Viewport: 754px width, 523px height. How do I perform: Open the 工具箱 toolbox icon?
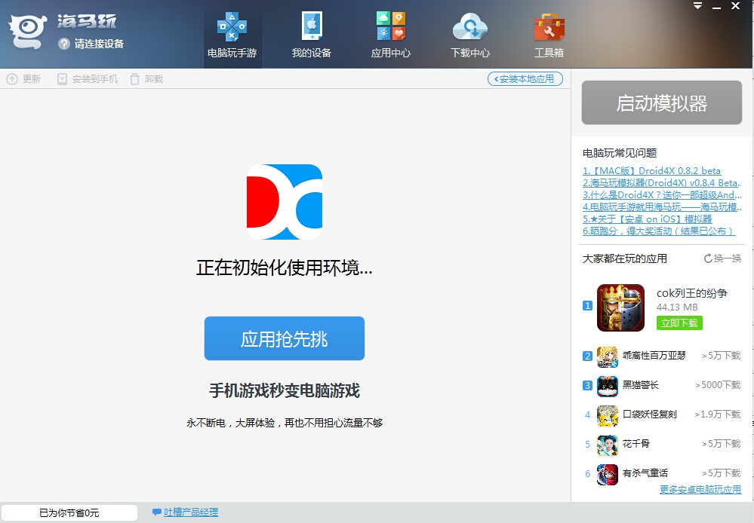[549, 35]
